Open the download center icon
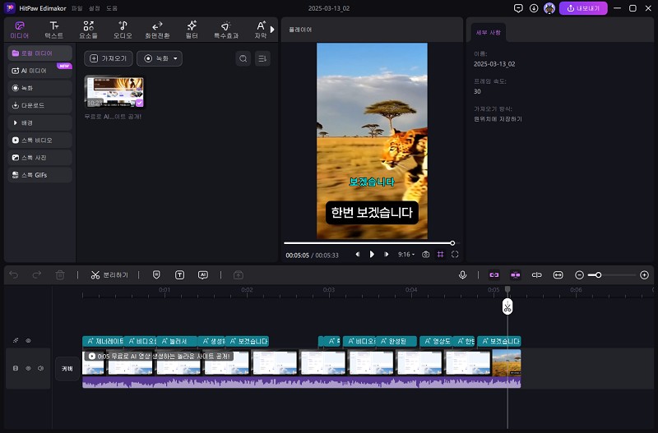The height and width of the screenshot is (433, 658). (534, 8)
